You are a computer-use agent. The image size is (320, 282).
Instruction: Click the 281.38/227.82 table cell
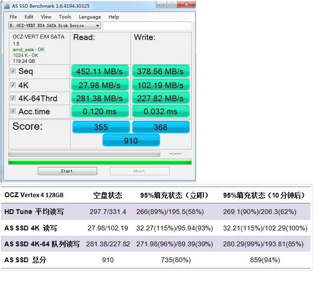(x=108, y=244)
